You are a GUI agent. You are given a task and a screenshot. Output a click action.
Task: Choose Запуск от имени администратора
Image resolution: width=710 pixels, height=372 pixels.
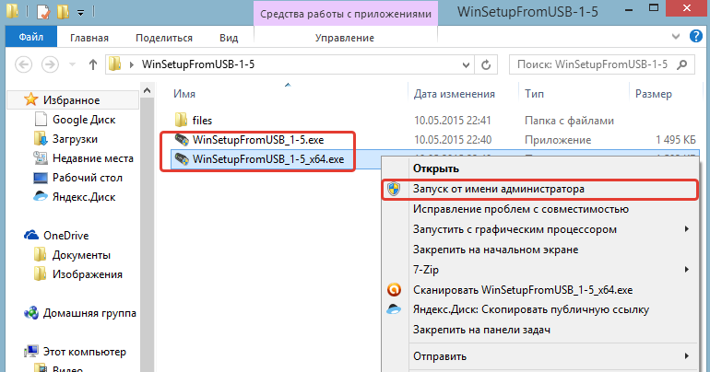(498, 189)
